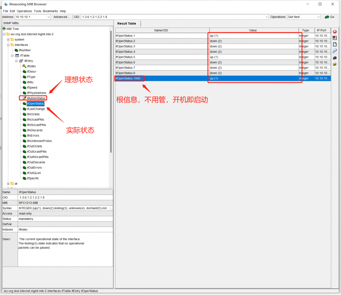Select the ifOperStatus.8 result row
Image resolution: width=341 pixels, height=295 pixels.
[223, 73]
